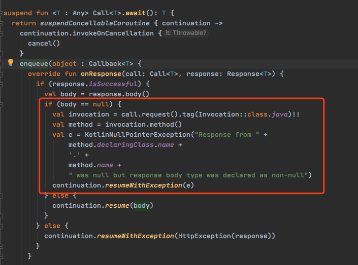
Task: Collapse the fold marker on 'if (body == null)' line
Action: [1, 104]
